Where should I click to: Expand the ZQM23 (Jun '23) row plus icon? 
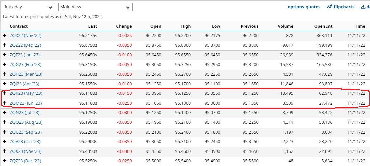[5, 103]
